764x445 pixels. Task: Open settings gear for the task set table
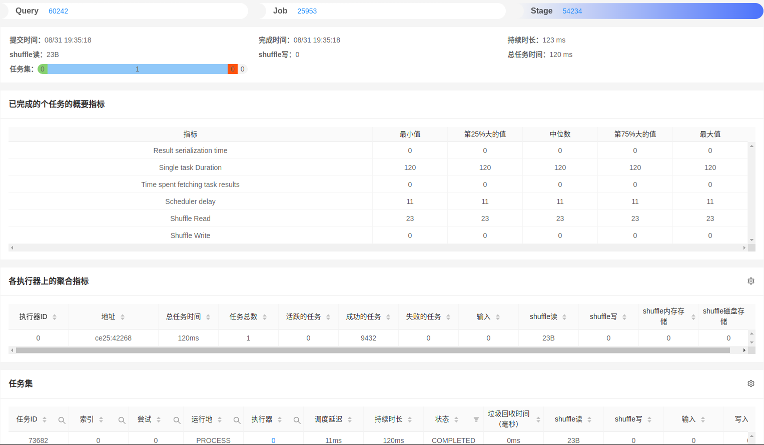tap(750, 383)
